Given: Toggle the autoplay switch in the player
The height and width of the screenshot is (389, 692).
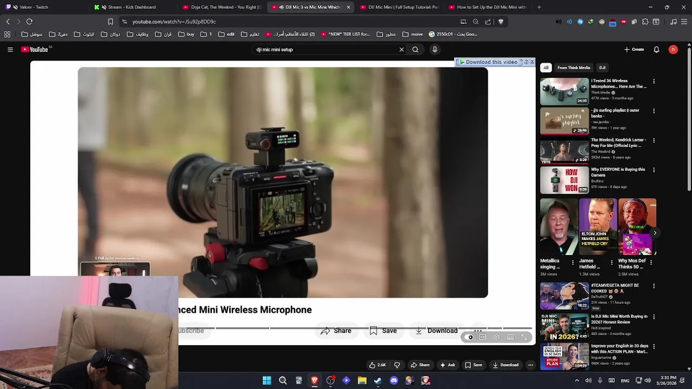Looking at the screenshot, I should click(x=469, y=337).
